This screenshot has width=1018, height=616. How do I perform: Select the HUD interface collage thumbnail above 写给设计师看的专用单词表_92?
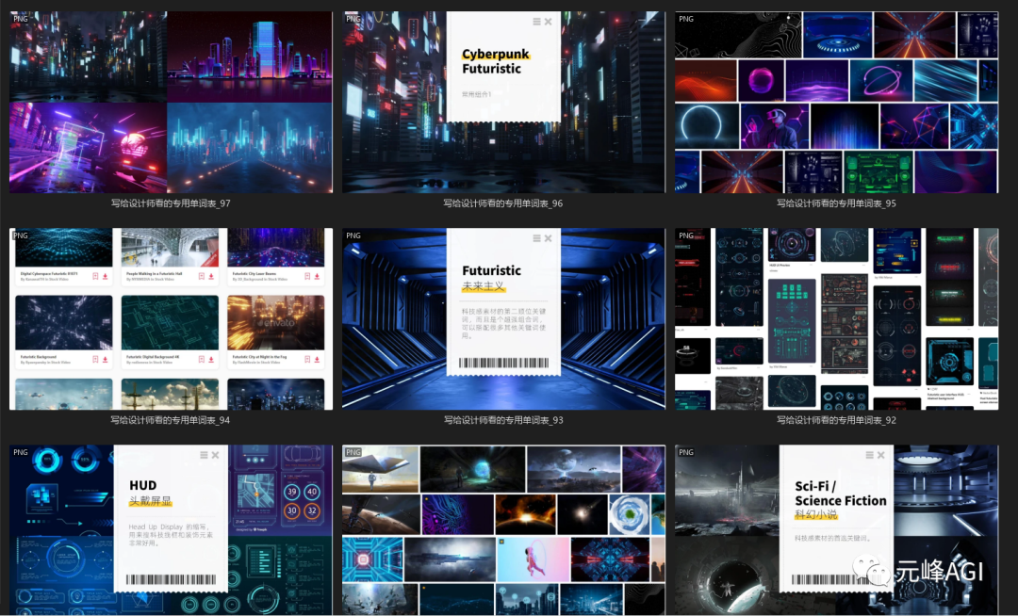[836, 318]
